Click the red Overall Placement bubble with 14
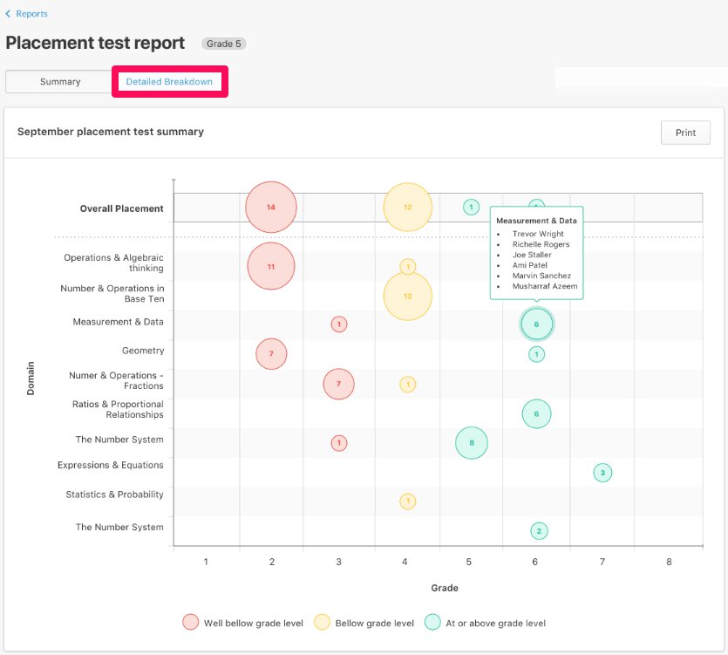728x655 pixels. [271, 208]
